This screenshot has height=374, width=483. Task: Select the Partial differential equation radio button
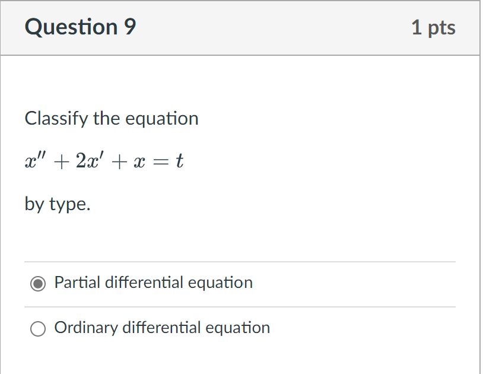pyautogui.click(x=38, y=283)
